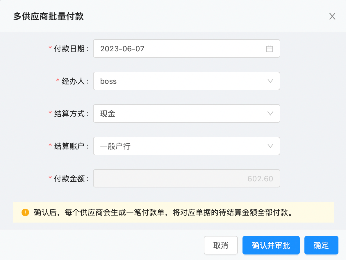Expand the 经办人 chevron arrow
This screenshot has height=260, width=346.
pos(270,81)
